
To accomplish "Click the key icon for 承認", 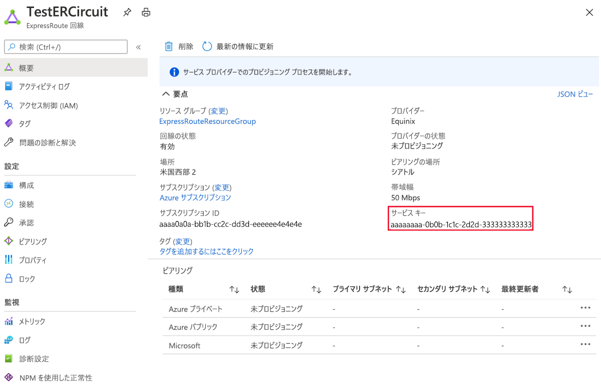I will [x=9, y=222].
